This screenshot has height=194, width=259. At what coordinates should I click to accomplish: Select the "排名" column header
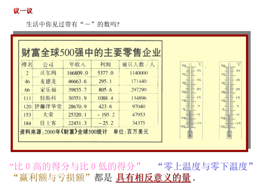(27, 64)
